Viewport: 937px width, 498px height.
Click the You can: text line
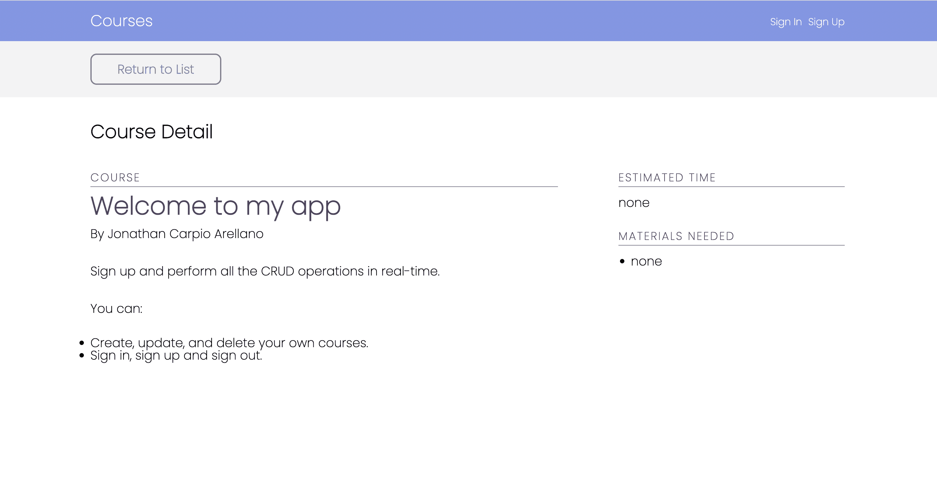116,309
